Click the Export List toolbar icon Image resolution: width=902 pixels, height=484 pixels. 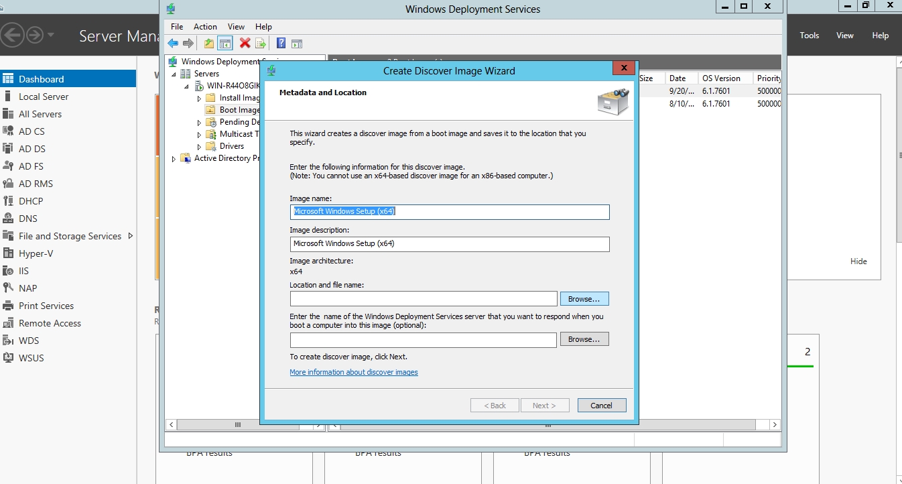(x=261, y=44)
